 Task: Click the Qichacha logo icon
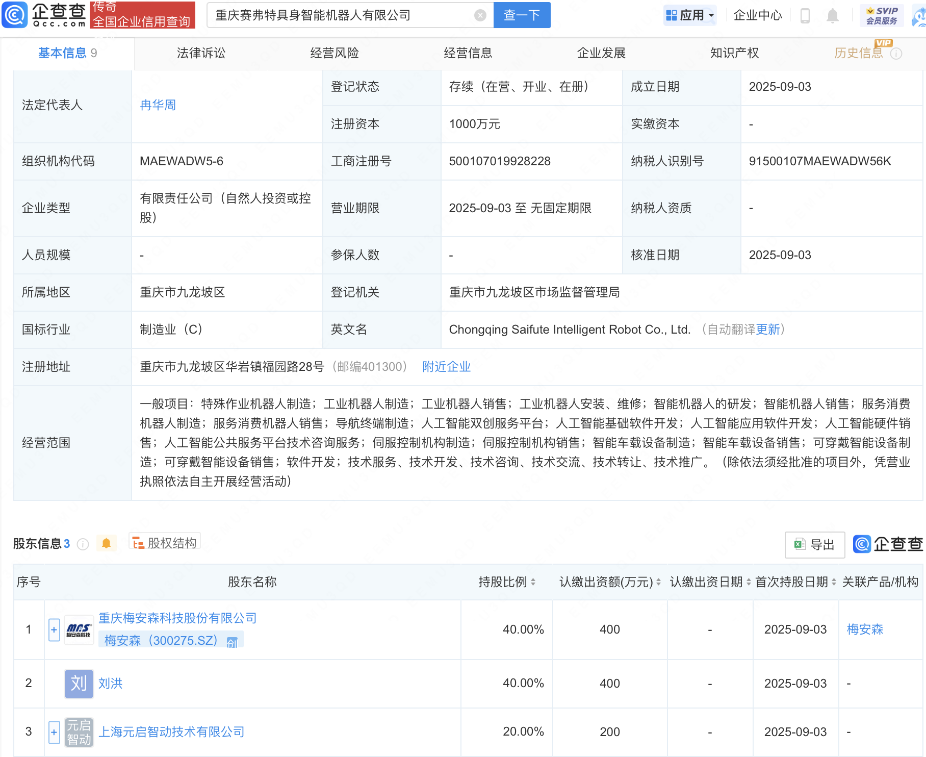(x=15, y=15)
